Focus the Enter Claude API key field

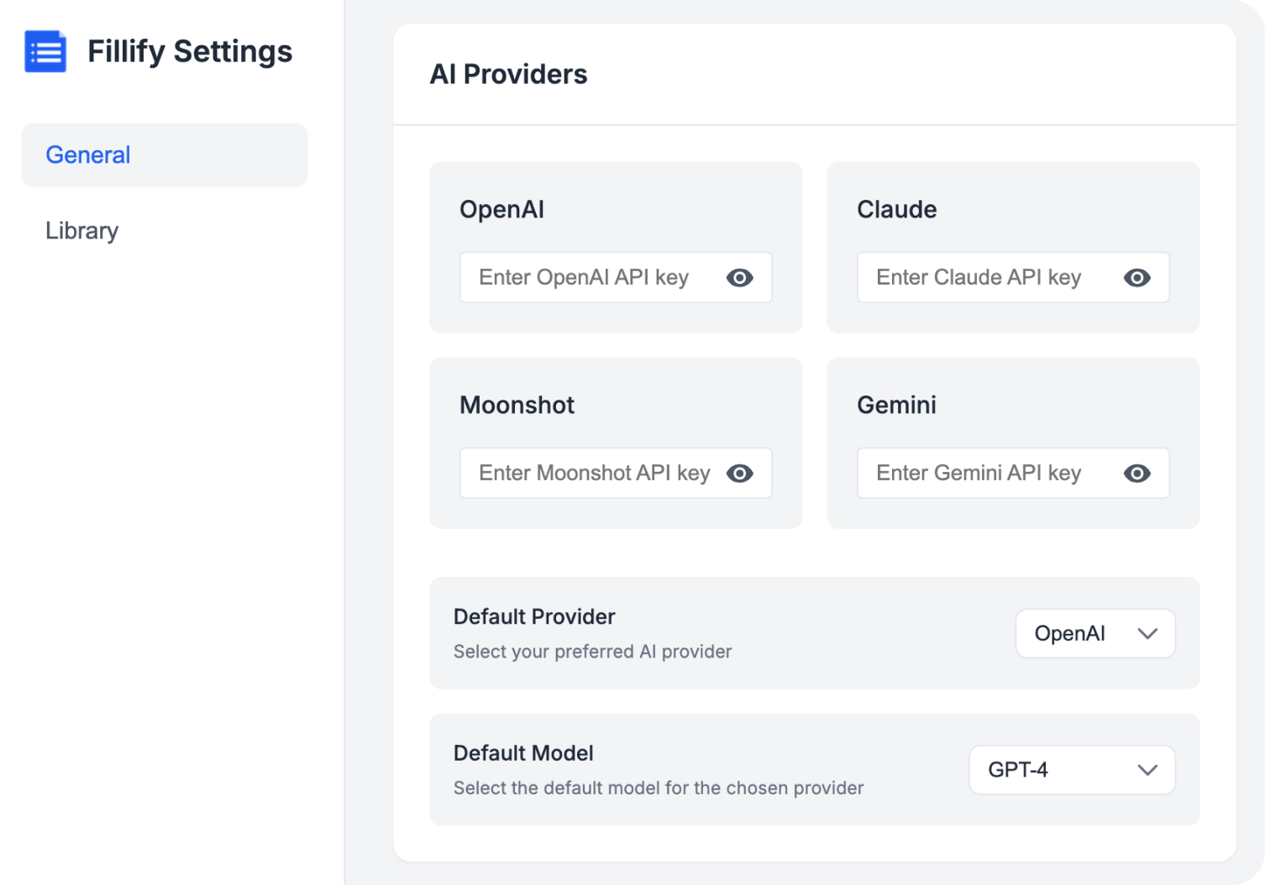(x=1013, y=278)
